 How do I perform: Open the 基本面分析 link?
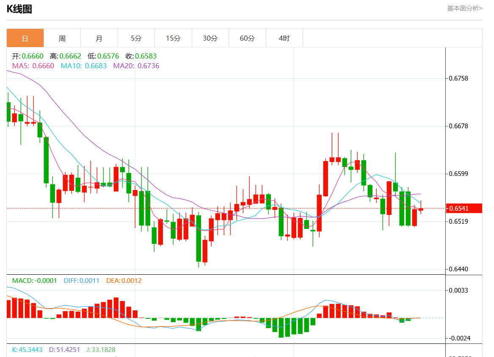click(464, 8)
